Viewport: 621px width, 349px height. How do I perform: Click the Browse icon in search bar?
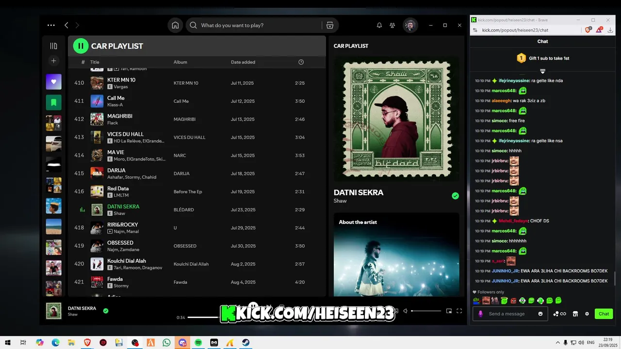point(330,25)
